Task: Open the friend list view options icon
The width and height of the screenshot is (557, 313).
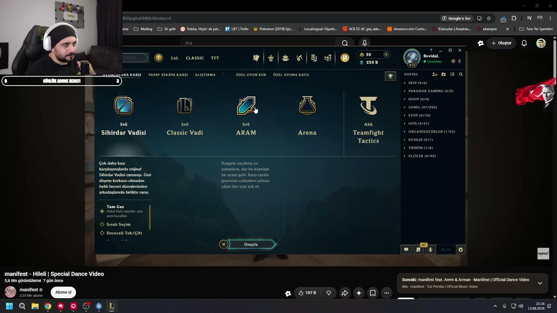Action: coord(452,74)
